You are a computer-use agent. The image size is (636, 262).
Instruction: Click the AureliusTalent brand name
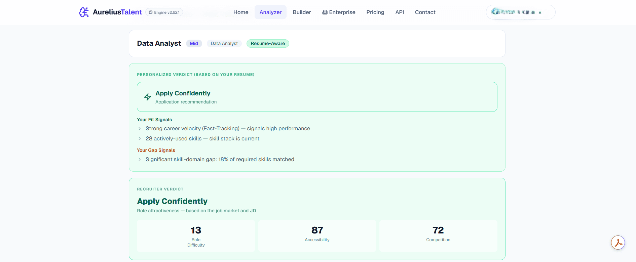pos(117,12)
